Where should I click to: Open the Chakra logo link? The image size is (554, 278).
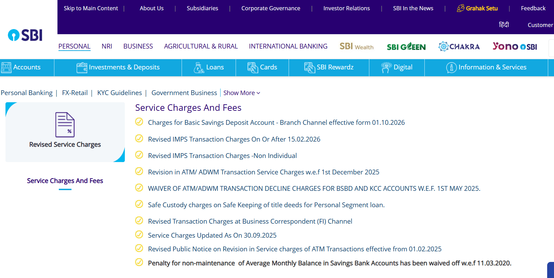[459, 46]
